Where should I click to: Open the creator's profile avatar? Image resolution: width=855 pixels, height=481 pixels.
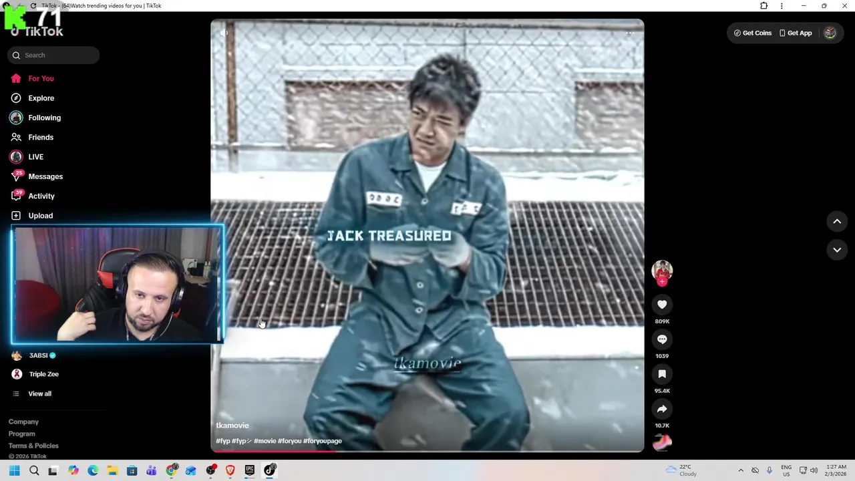[662, 270]
